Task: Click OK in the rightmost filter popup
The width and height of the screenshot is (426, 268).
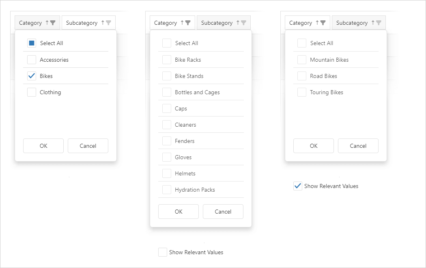Action: pos(314,146)
